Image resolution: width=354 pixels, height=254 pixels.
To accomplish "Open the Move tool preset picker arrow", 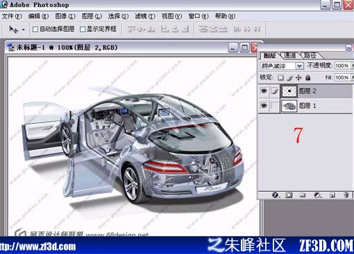I will 23,30.
